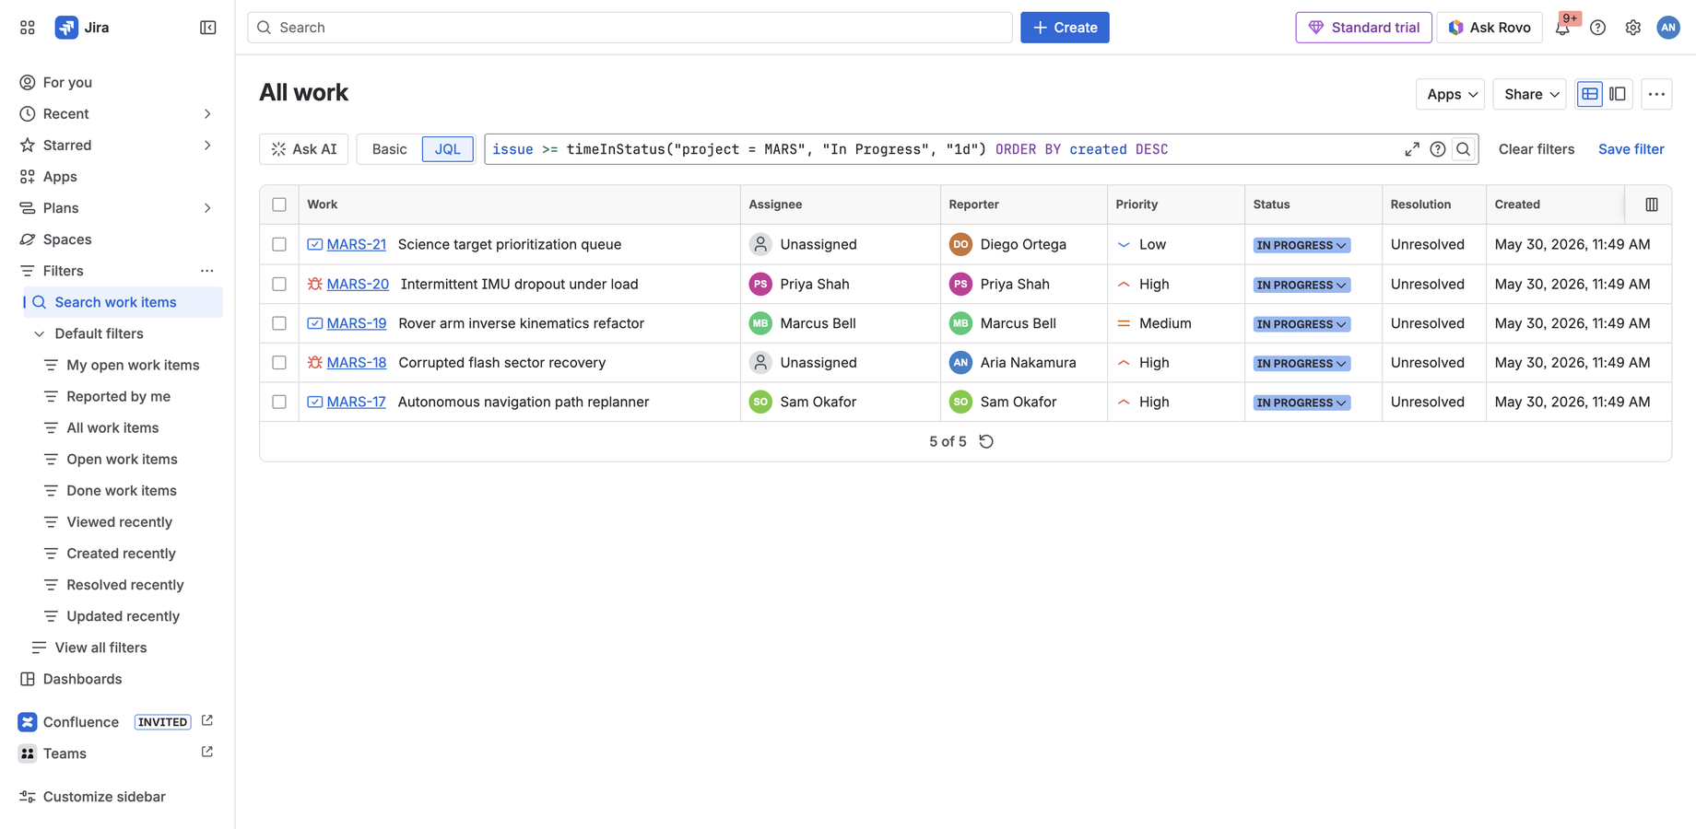
Task: Click Clear filters
Action: pos(1536,149)
